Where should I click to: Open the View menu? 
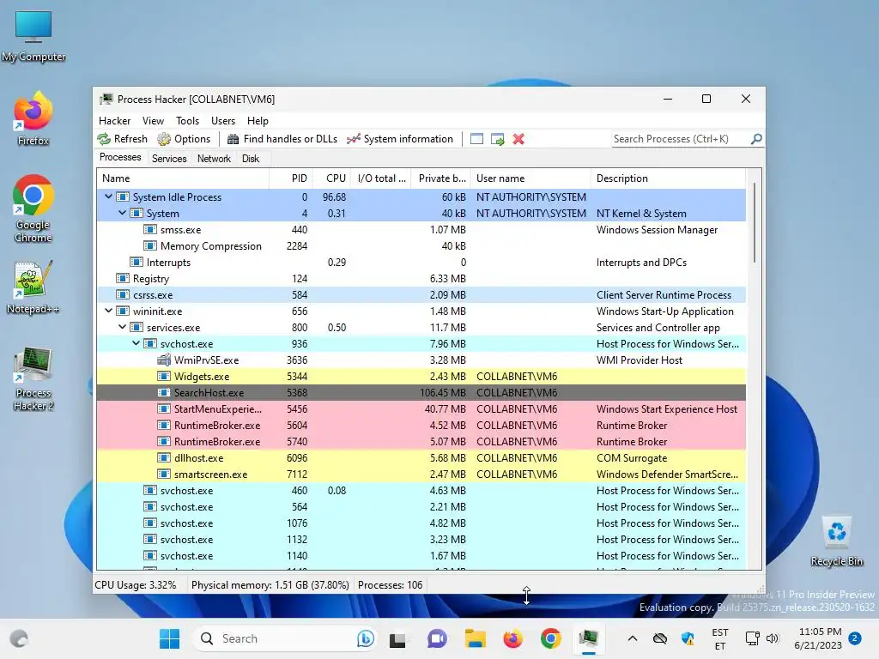tap(153, 120)
